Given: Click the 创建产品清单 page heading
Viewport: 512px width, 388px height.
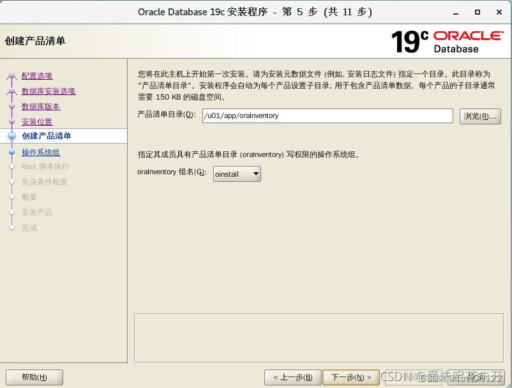Looking at the screenshot, I should pyautogui.click(x=35, y=41).
